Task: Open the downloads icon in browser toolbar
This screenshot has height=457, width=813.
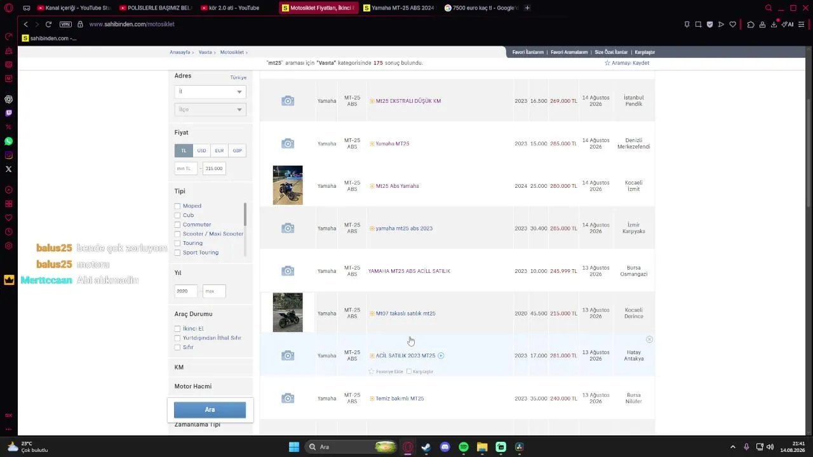Action: coord(774,24)
